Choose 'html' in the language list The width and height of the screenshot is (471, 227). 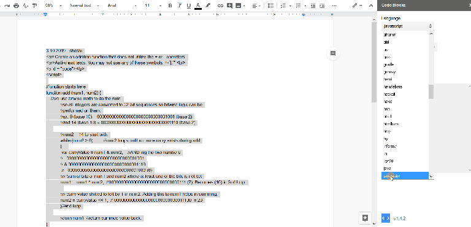(405, 117)
